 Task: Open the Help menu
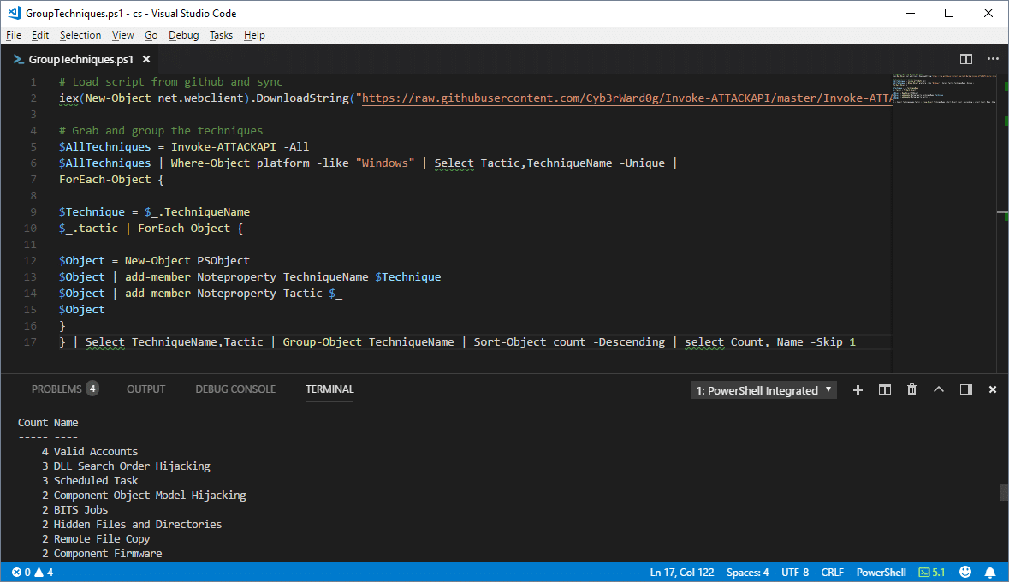(x=254, y=35)
